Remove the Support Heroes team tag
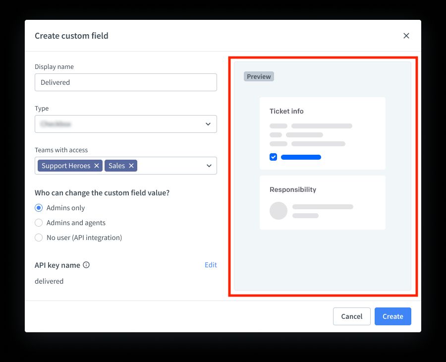Image resolution: width=446 pixels, height=362 pixels. coord(97,166)
